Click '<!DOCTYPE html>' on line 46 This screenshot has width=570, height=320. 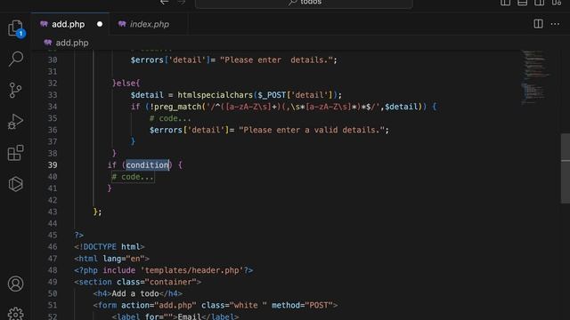[110, 247]
